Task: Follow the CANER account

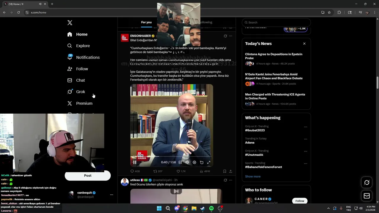Action: 300,201
